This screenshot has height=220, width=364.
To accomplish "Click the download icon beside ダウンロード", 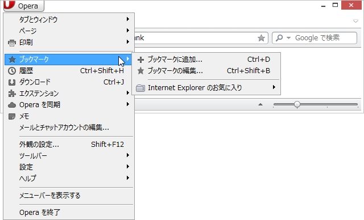I will coord(12,82).
